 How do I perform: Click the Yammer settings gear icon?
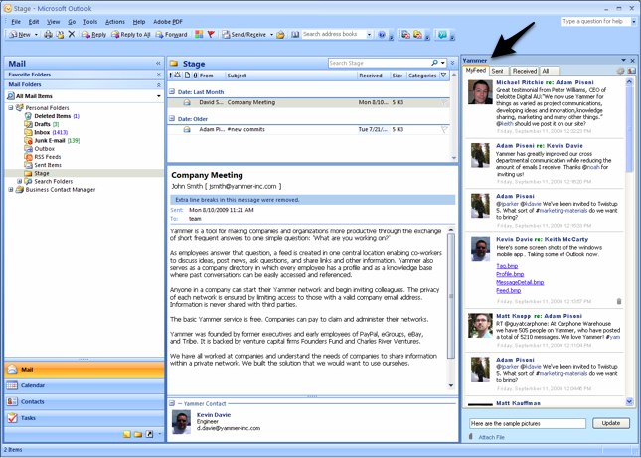pyautogui.click(x=621, y=71)
